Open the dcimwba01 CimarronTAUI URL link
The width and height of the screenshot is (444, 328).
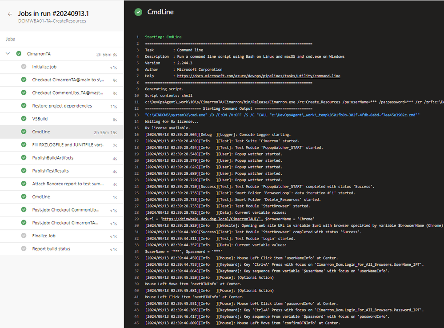(200, 219)
